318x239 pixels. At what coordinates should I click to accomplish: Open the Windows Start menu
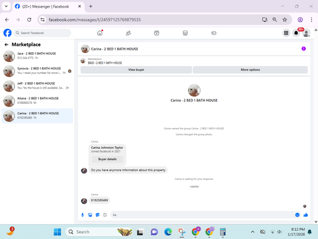(57, 232)
